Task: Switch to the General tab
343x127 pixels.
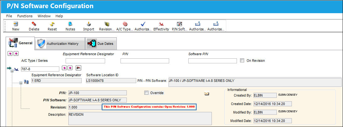Action: click(20, 43)
